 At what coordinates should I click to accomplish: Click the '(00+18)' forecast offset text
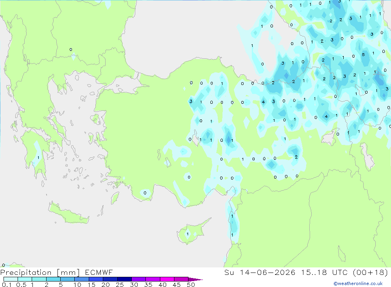tap(371, 272)
